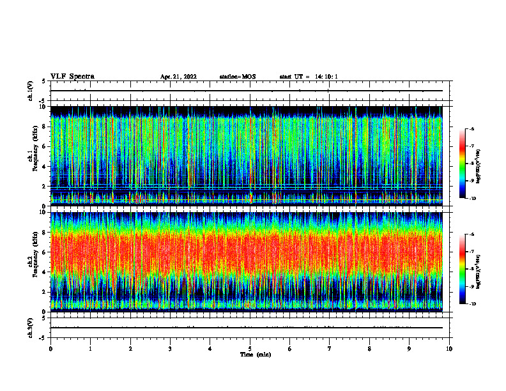
Task: Click the "6" tick on time axis
Action: pyautogui.click(x=290, y=349)
